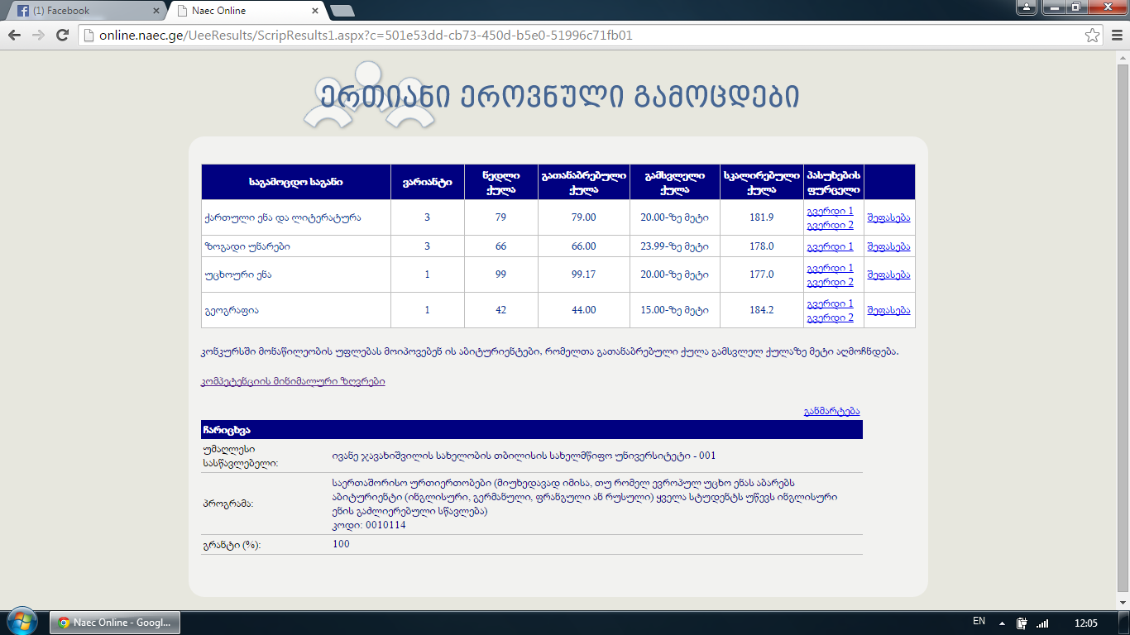
Task: Select the Naec Online Chrome taskbar button
Action: click(x=115, y=623)
